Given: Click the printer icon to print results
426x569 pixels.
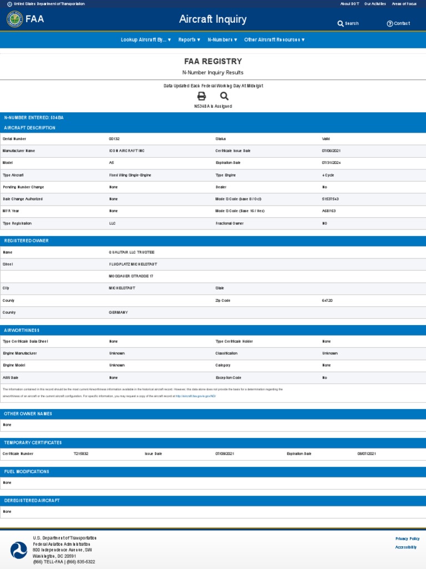Looking at the screenshot, I should 201,96.
